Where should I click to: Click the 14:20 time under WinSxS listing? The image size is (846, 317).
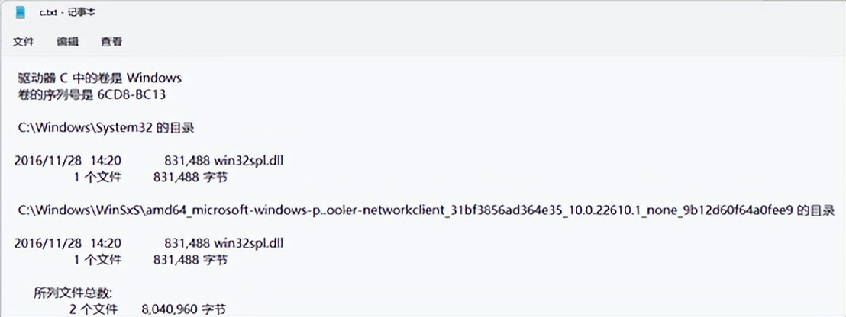[x=107, y=242]
